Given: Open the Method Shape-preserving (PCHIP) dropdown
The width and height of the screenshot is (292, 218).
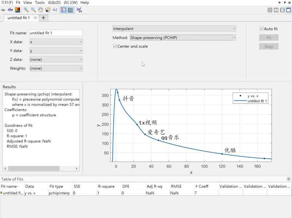Looking at the screenshot, I should click(182, 37).
